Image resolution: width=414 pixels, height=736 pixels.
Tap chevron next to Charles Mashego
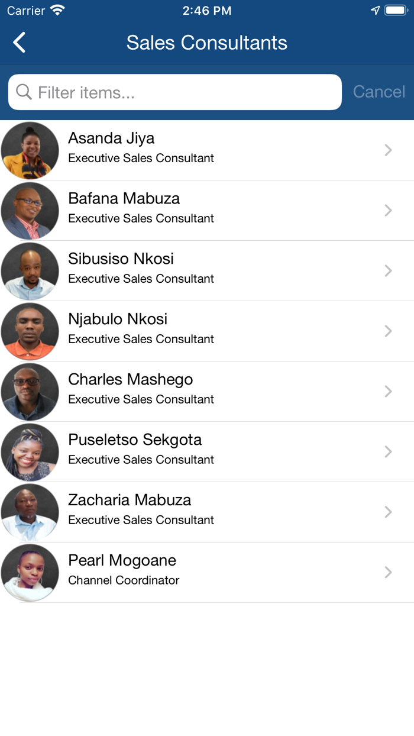(x=389, y=392)
